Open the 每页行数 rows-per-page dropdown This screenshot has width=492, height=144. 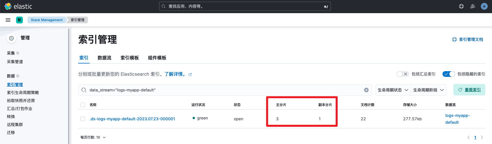93,137
